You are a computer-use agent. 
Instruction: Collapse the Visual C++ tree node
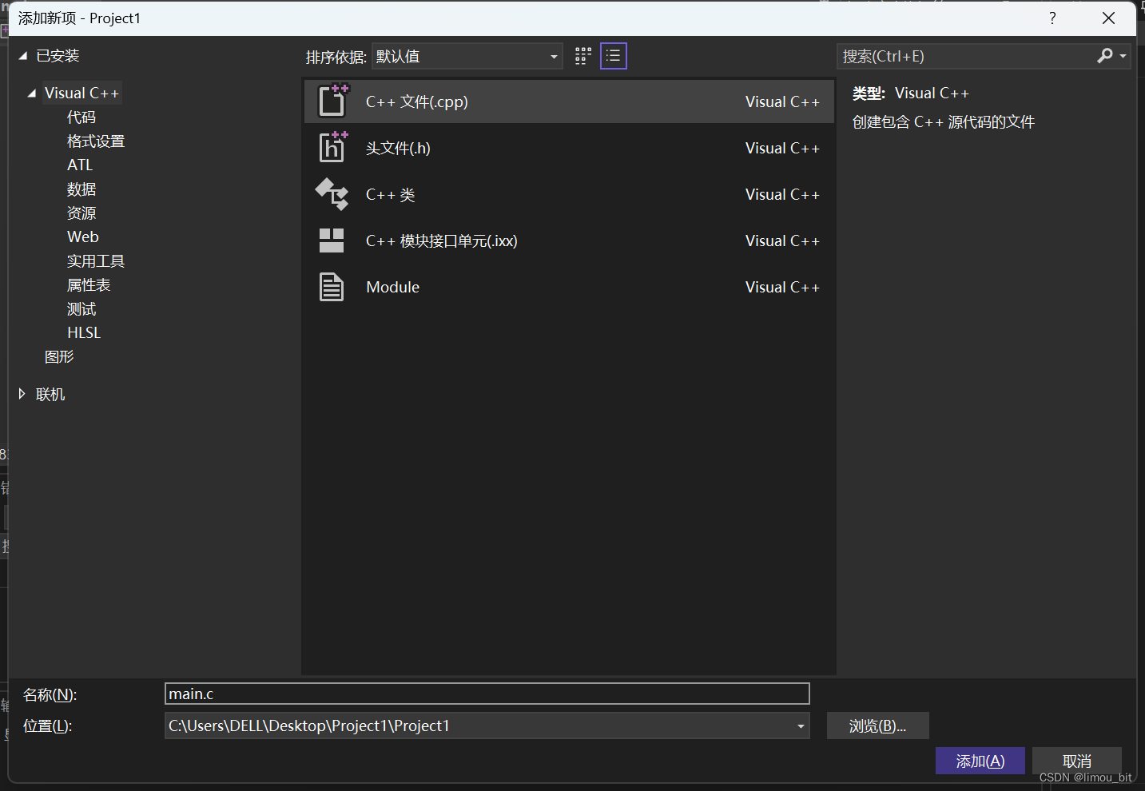click(32, 93)
